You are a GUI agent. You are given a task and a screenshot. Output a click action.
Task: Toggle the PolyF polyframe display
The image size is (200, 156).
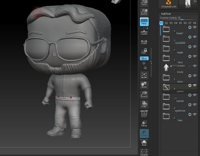144,114
